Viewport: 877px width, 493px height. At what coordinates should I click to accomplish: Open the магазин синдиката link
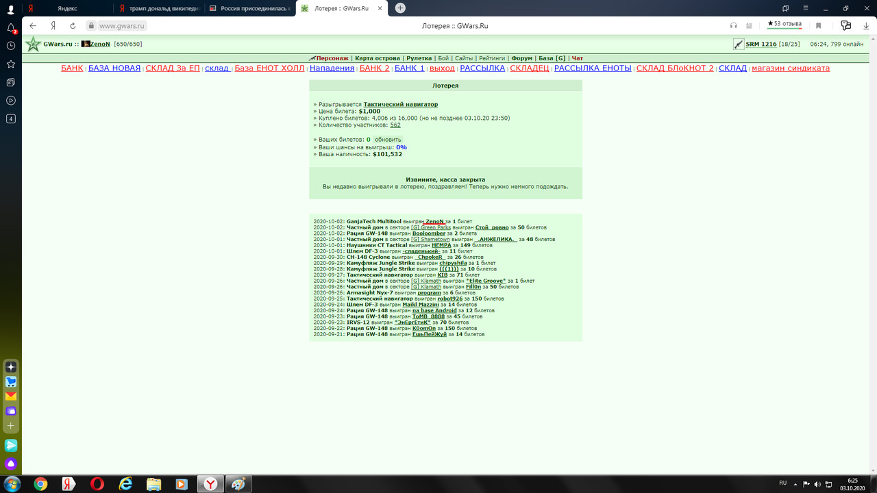[791, 68]
